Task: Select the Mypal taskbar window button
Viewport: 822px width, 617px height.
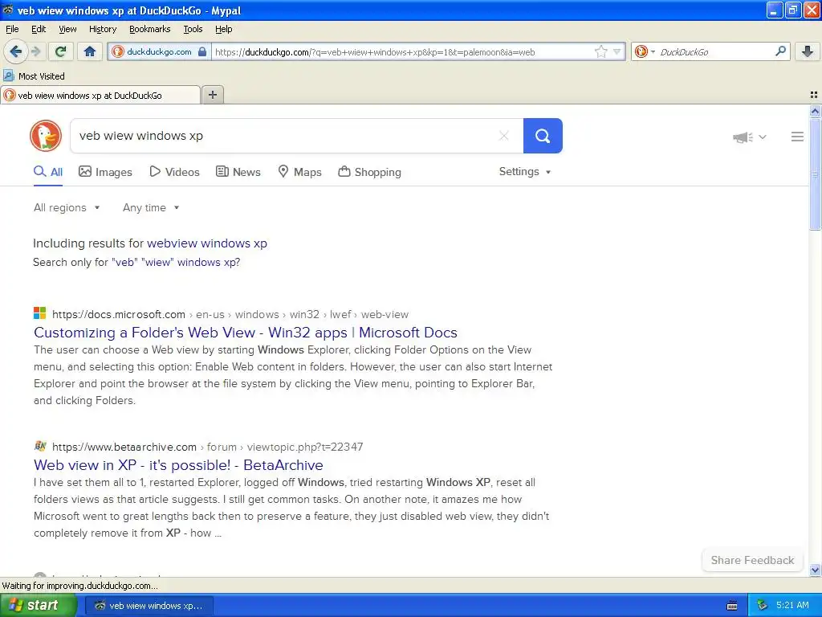Action: [149, 606]
